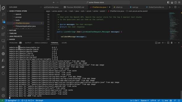Open Explorer views and more actions
This screenshot has height=102, width=182.
click(41, 7)
